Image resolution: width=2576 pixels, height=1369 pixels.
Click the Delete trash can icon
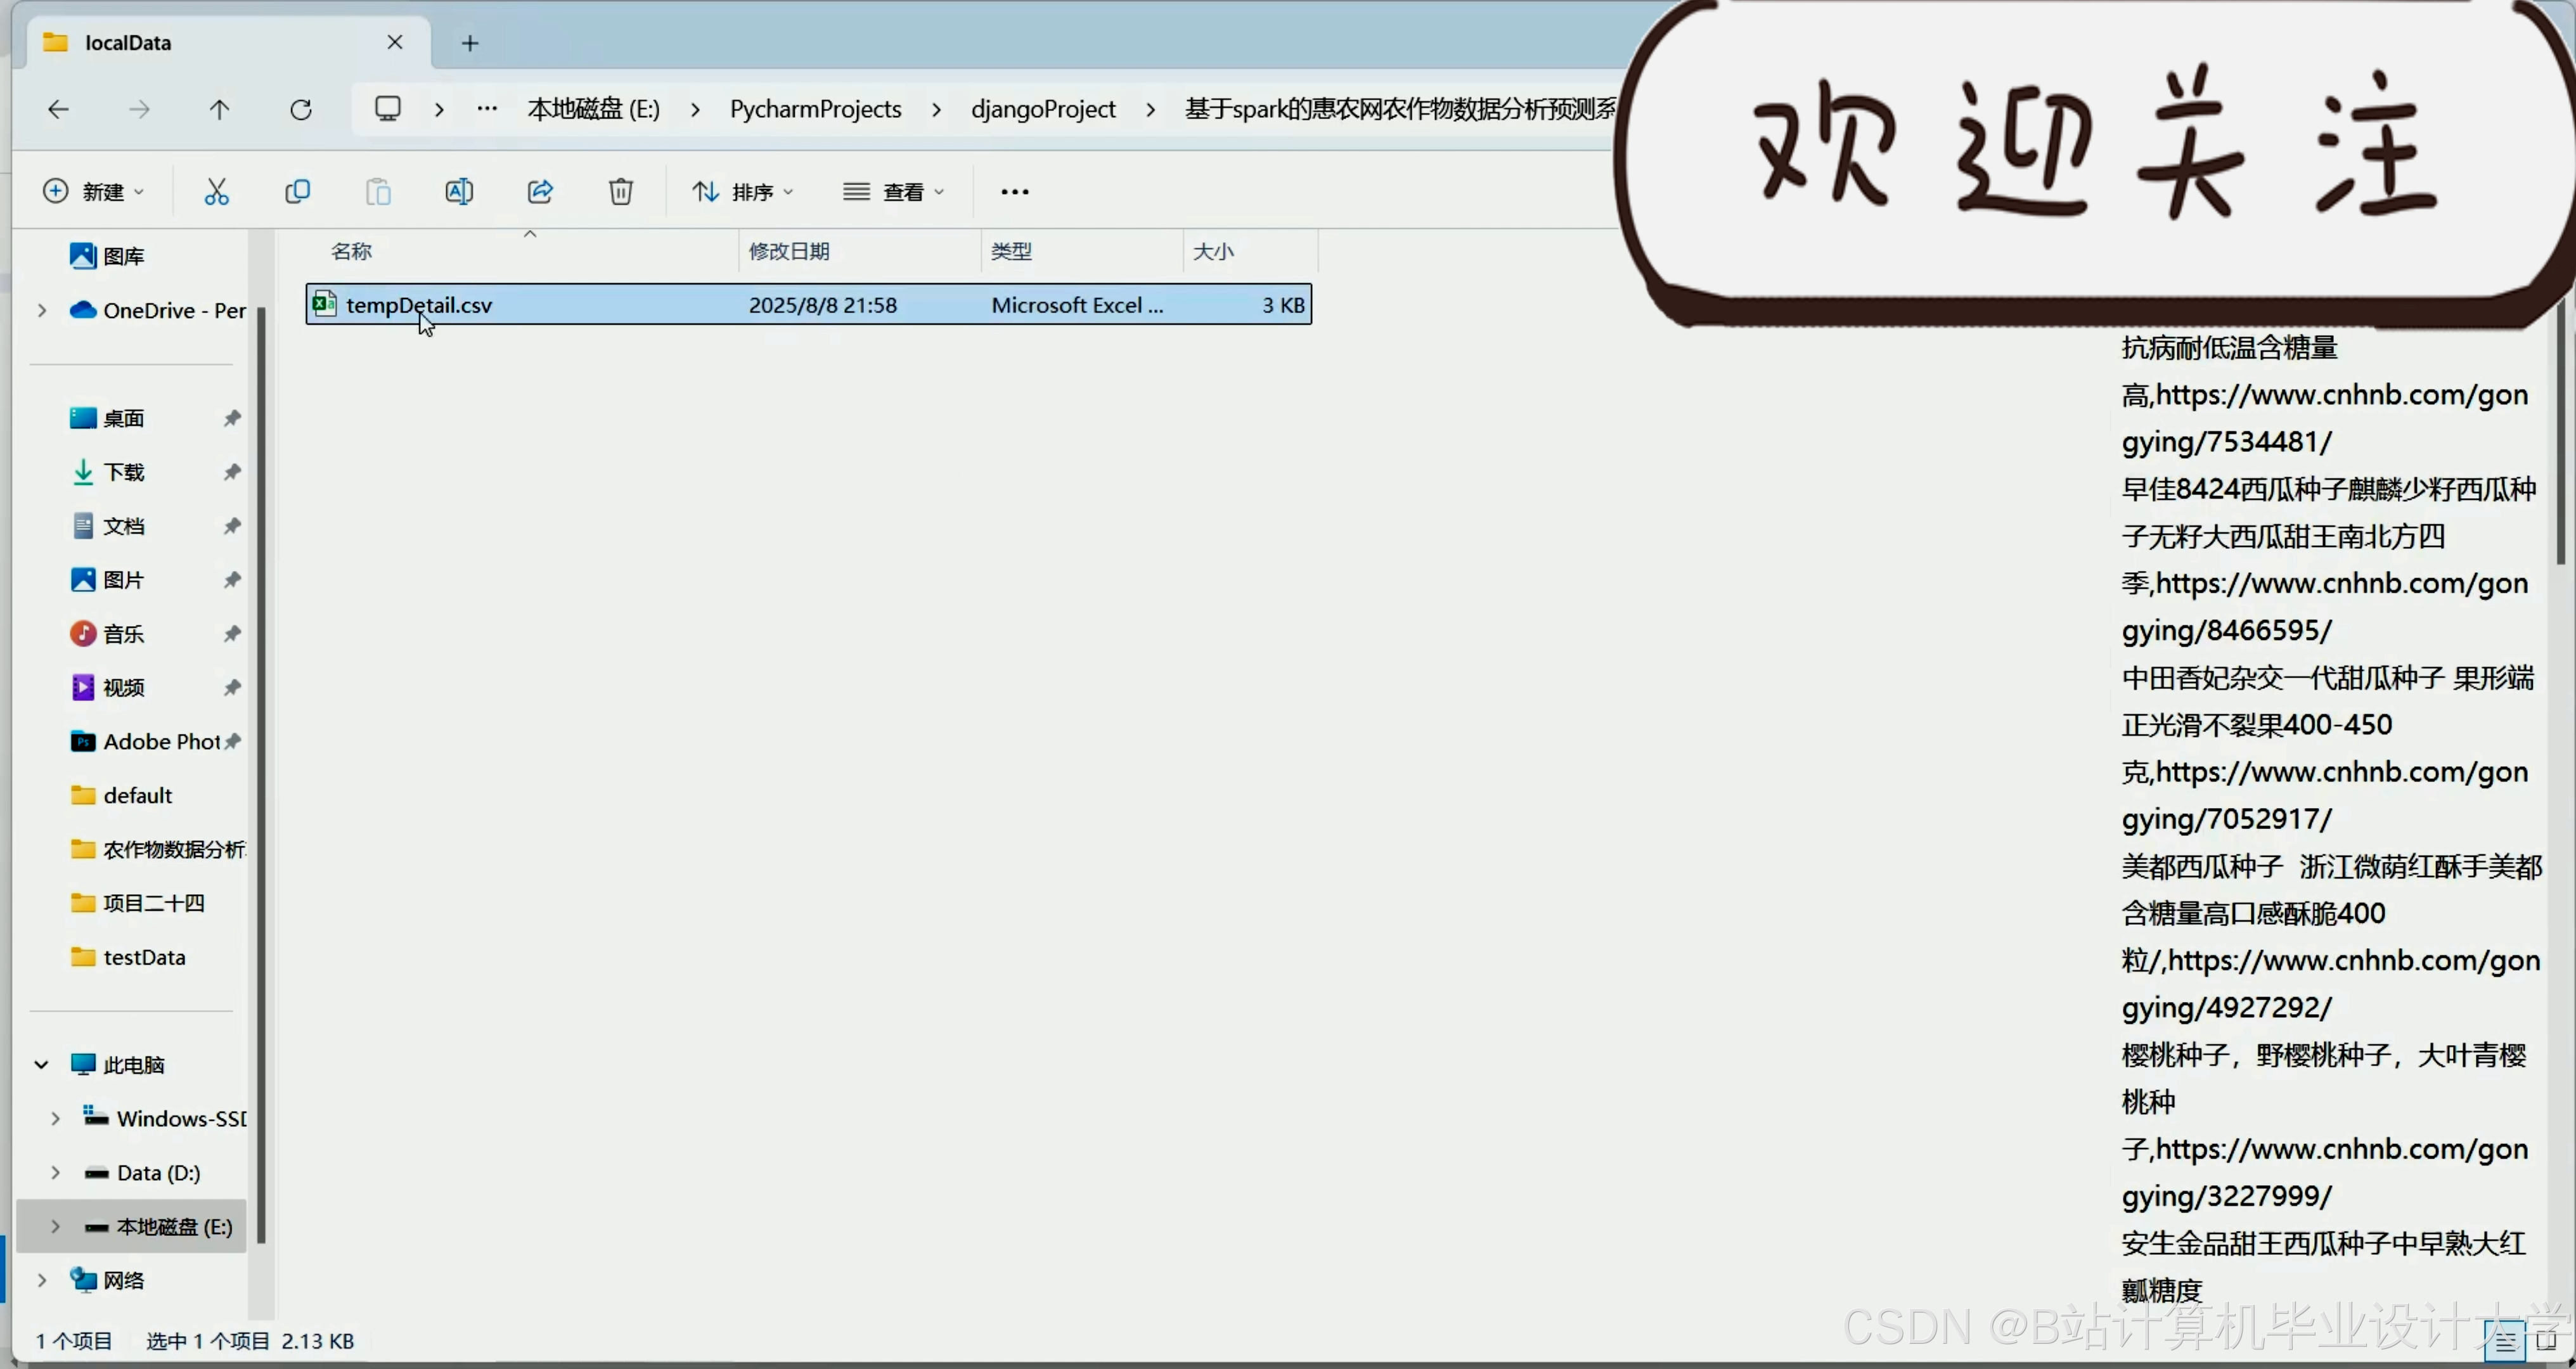621,191
